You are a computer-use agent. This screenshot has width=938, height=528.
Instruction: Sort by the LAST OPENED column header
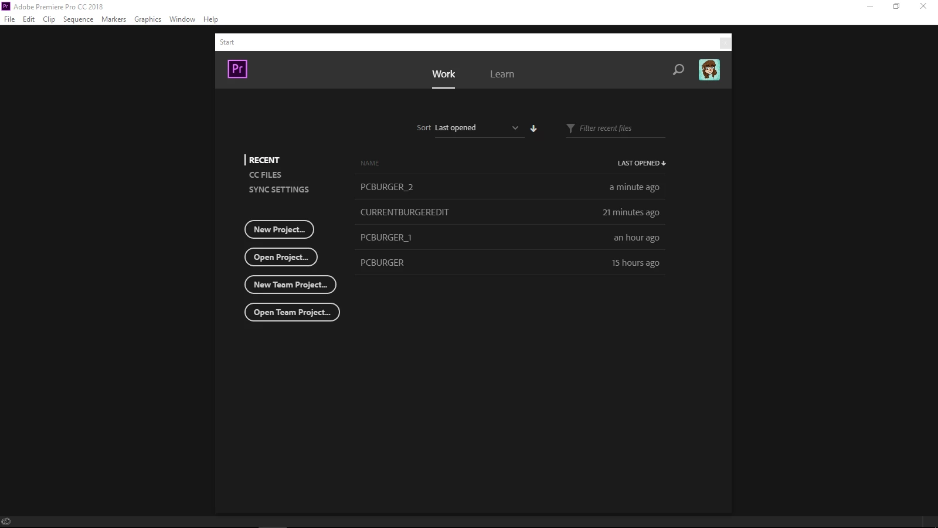641,163
